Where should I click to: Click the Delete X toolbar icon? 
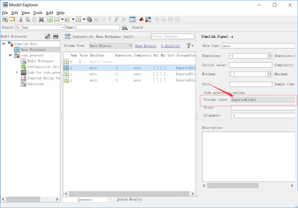click(41, 19)
